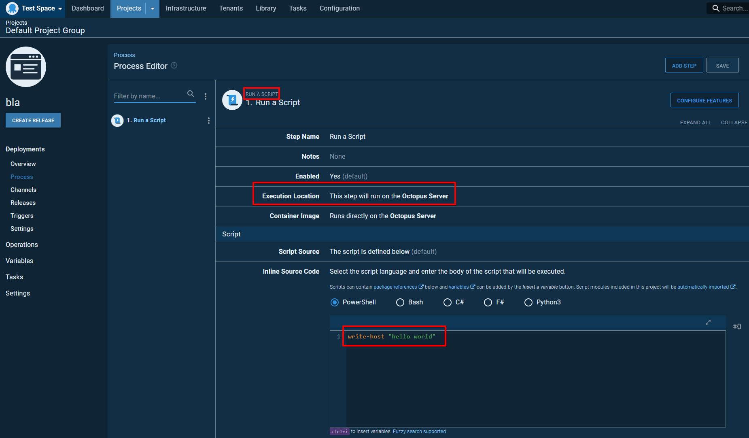Open Channels in the sidebar
Image resolution: width=749 pixels, height=438 pixels.
pos(23,190)
